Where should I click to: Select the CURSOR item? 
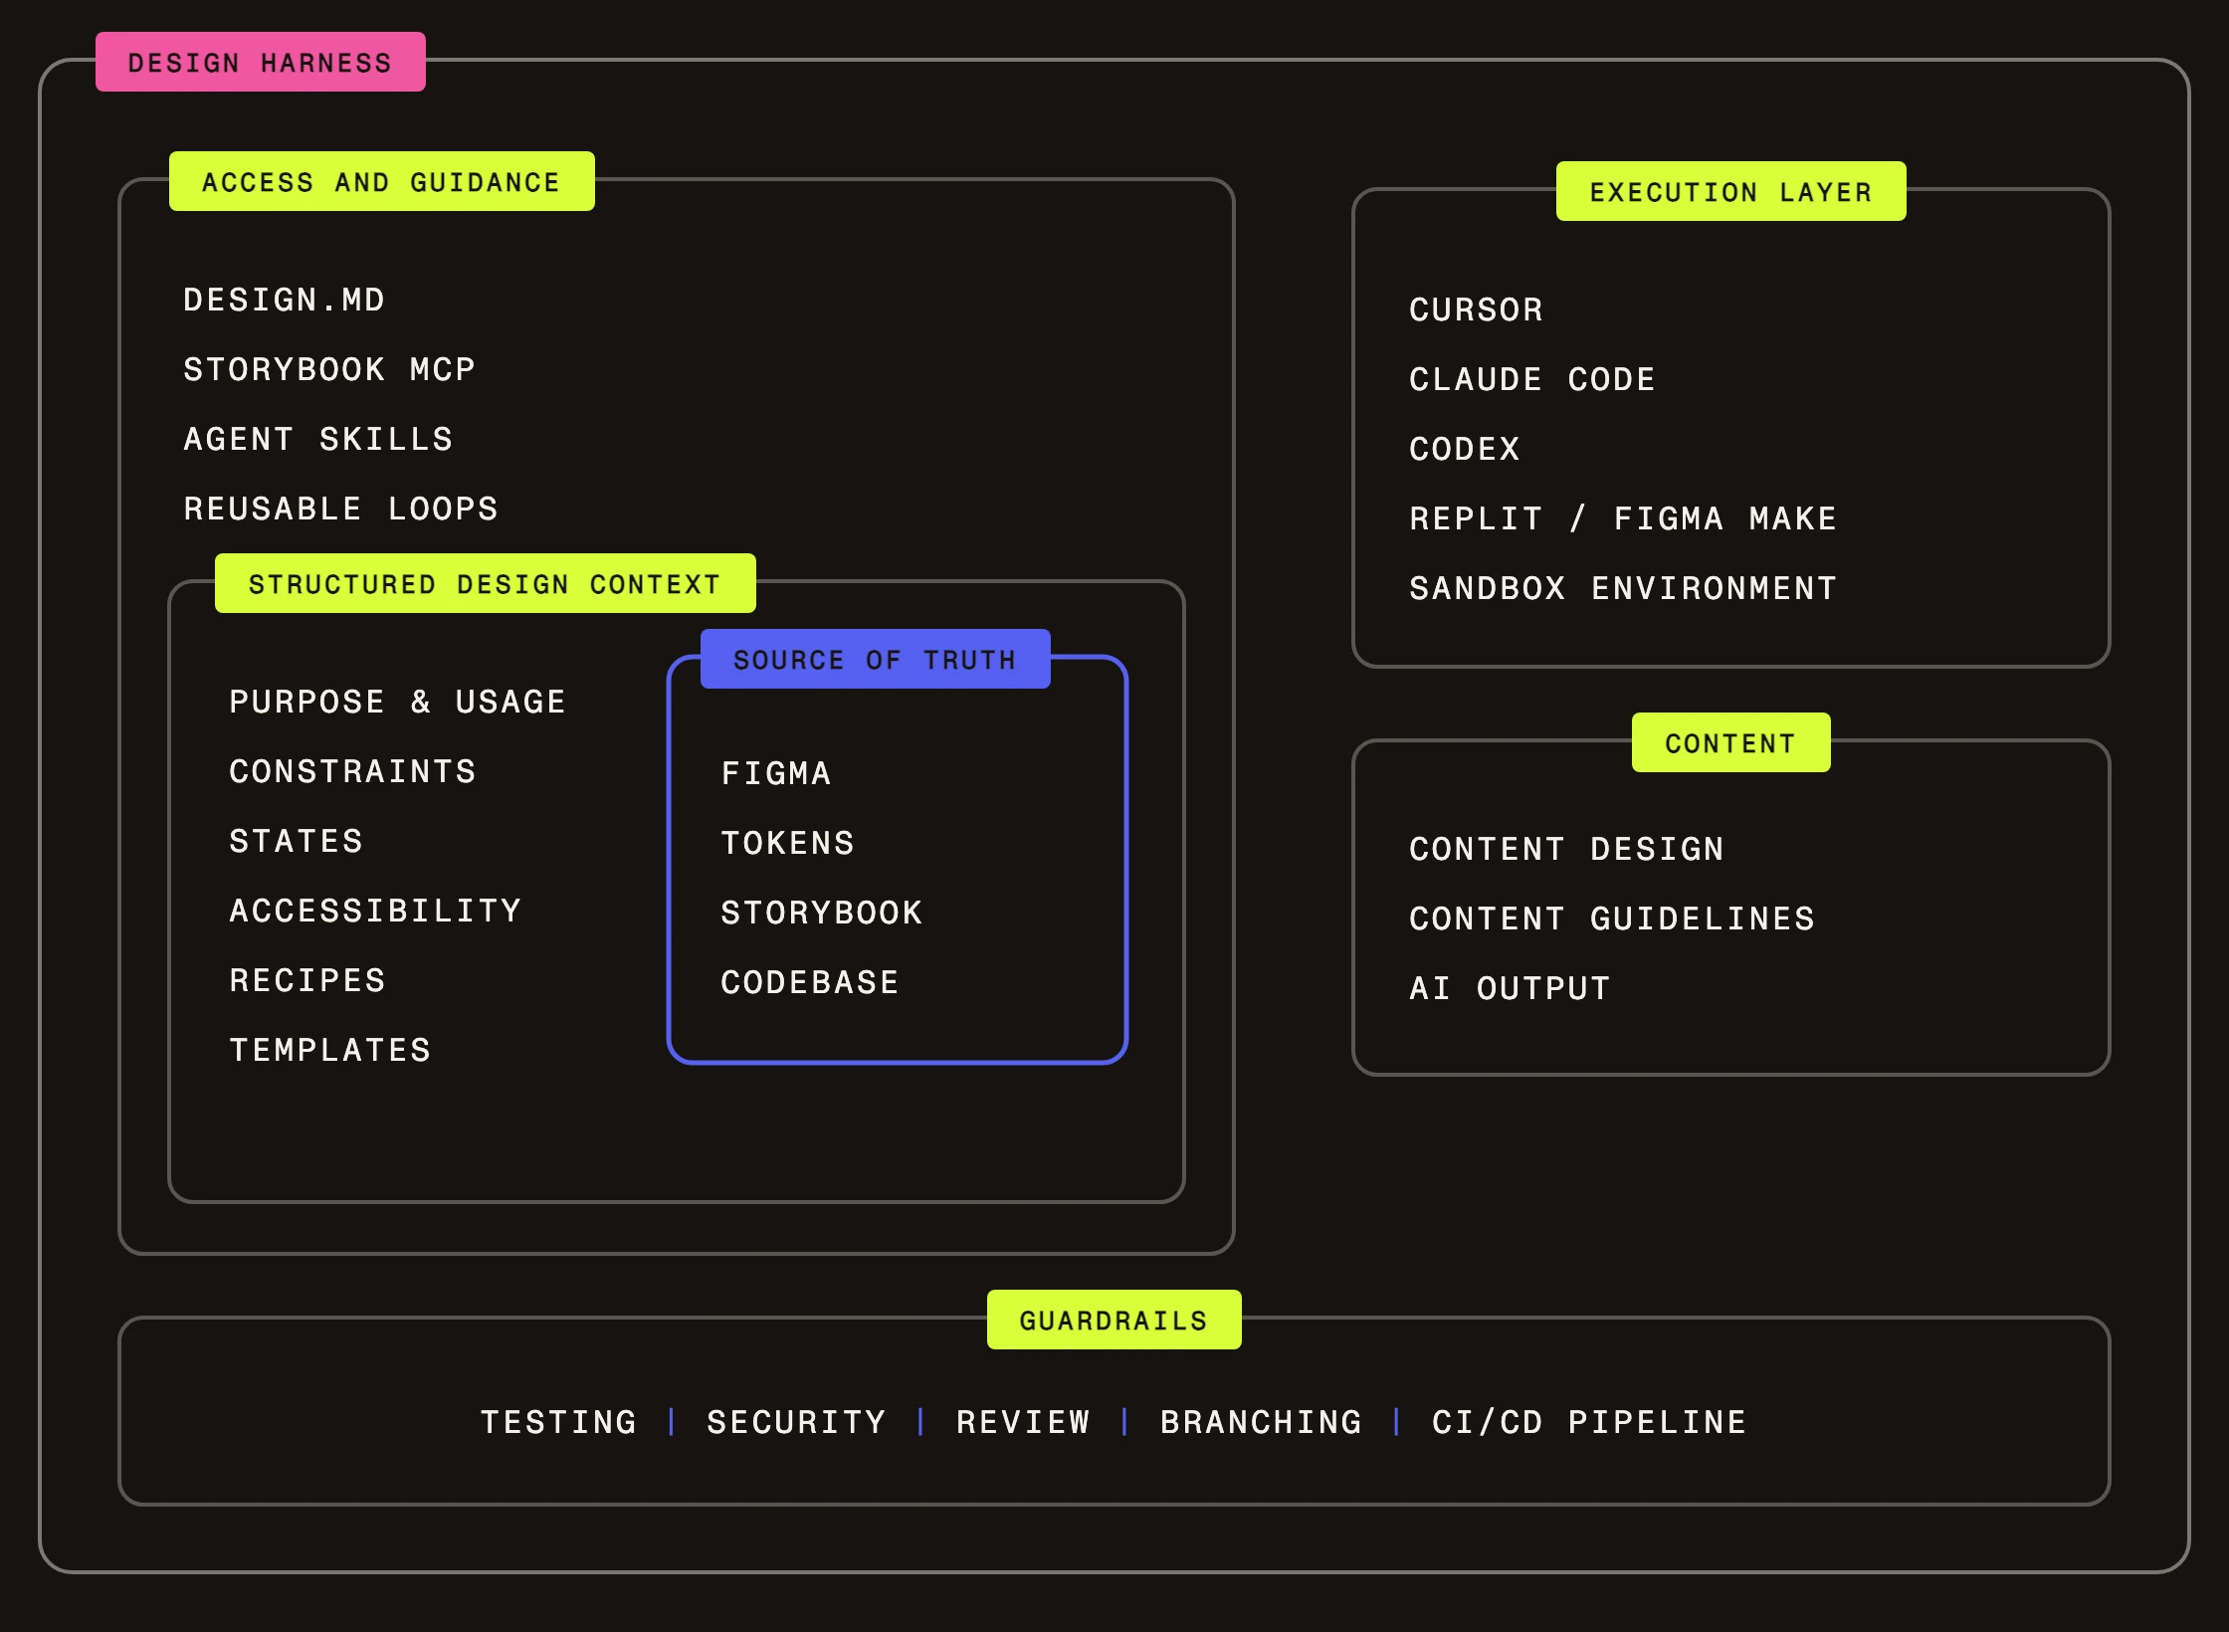tap(1477, 309)
